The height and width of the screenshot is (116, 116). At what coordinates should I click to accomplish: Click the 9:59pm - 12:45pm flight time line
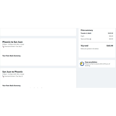coord(13,44)
